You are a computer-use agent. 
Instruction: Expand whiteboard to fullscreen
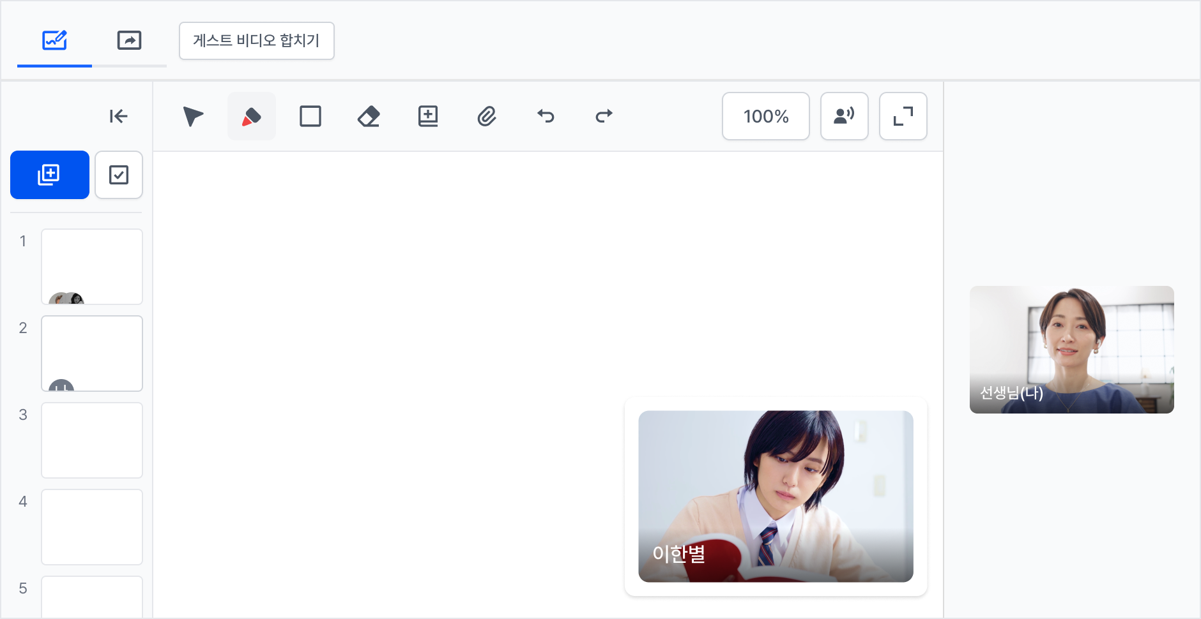point(903,116)
